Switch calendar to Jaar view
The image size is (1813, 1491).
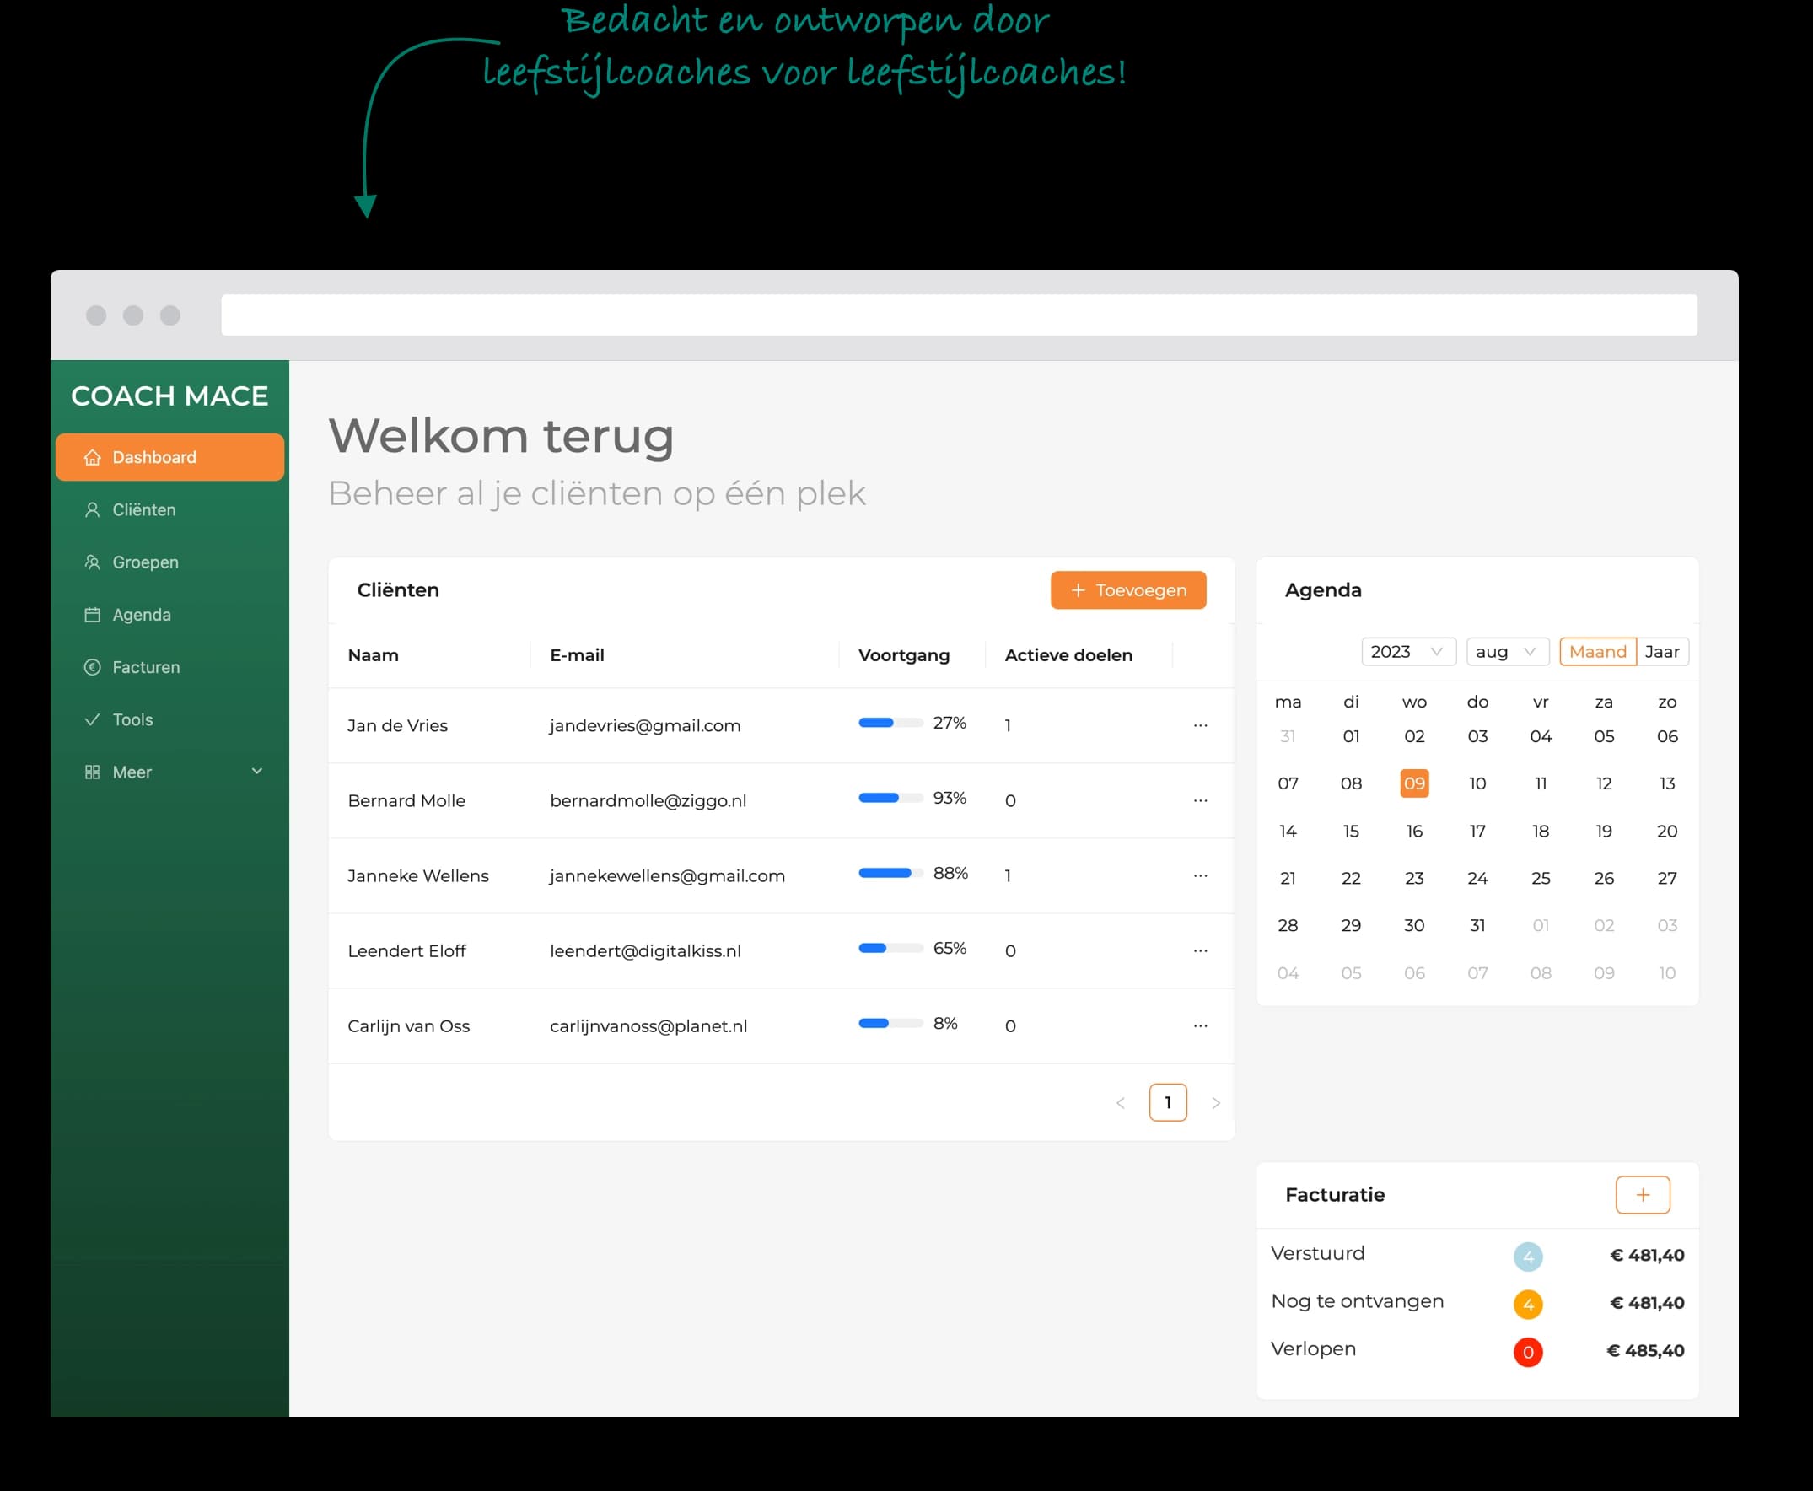pyautogui.click(x=1662, y=652)
